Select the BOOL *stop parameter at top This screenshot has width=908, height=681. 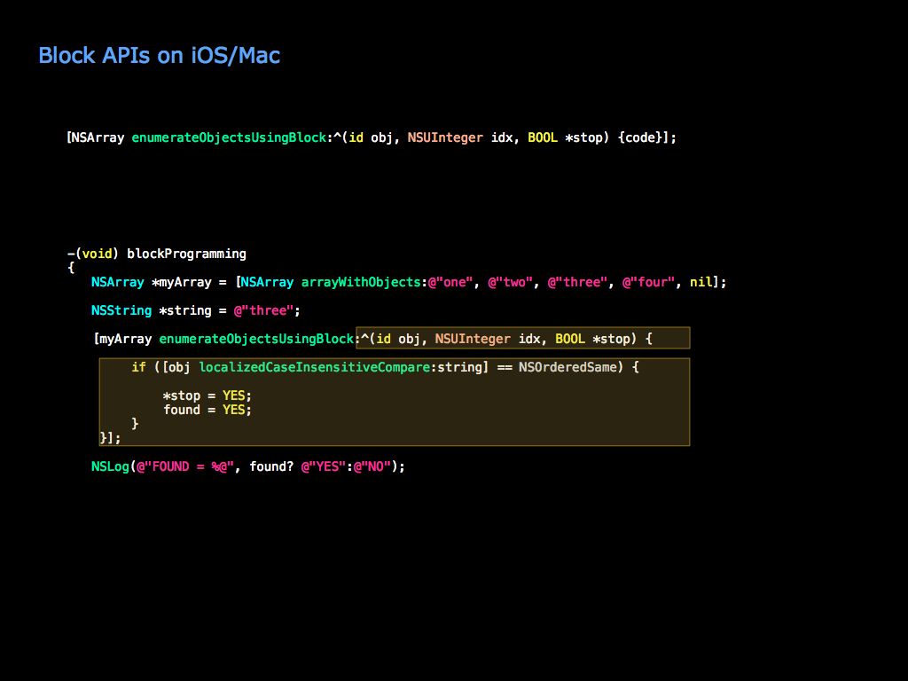point(564,137)
